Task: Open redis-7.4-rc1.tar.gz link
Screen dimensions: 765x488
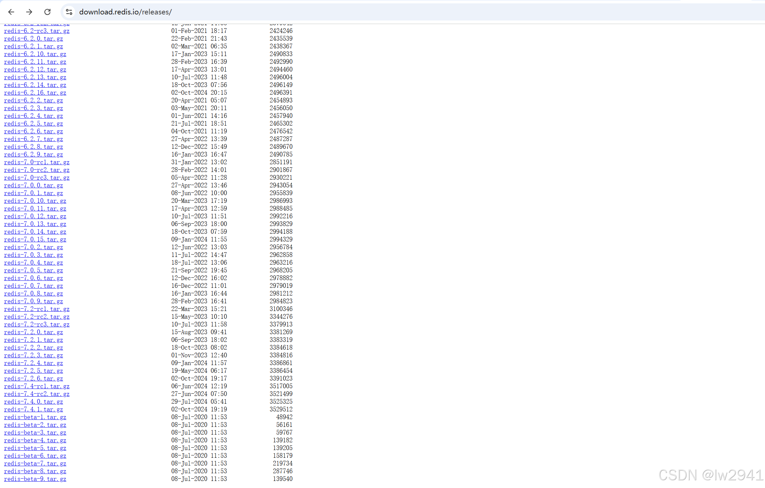Action: point(37,386)
